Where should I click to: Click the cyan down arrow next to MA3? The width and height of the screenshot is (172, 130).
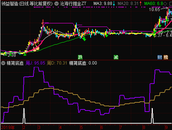point(114,4)
